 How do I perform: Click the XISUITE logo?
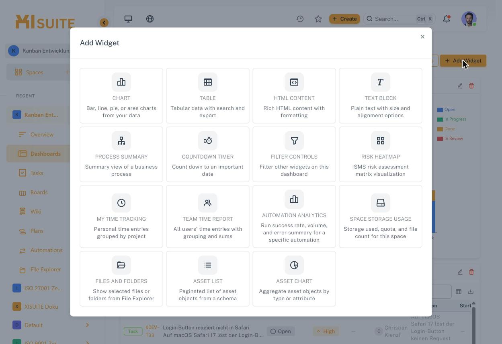click(45, 22)
